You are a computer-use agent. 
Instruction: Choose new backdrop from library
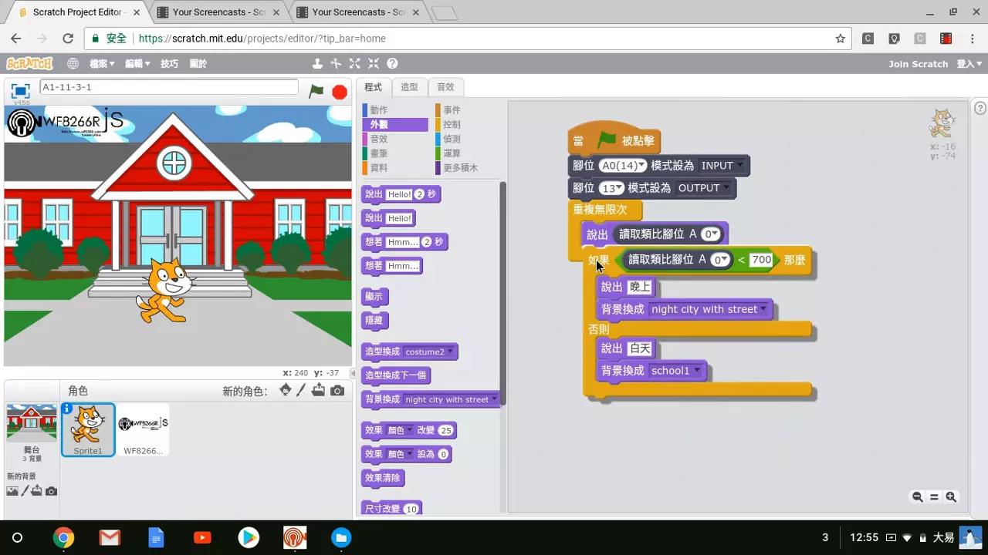click(x=12, y=491)
